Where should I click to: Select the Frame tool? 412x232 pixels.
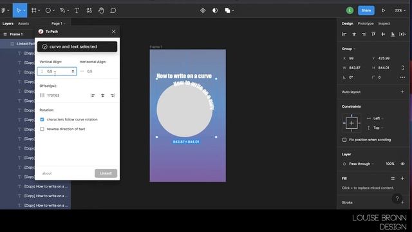click(x=33, y=10)
